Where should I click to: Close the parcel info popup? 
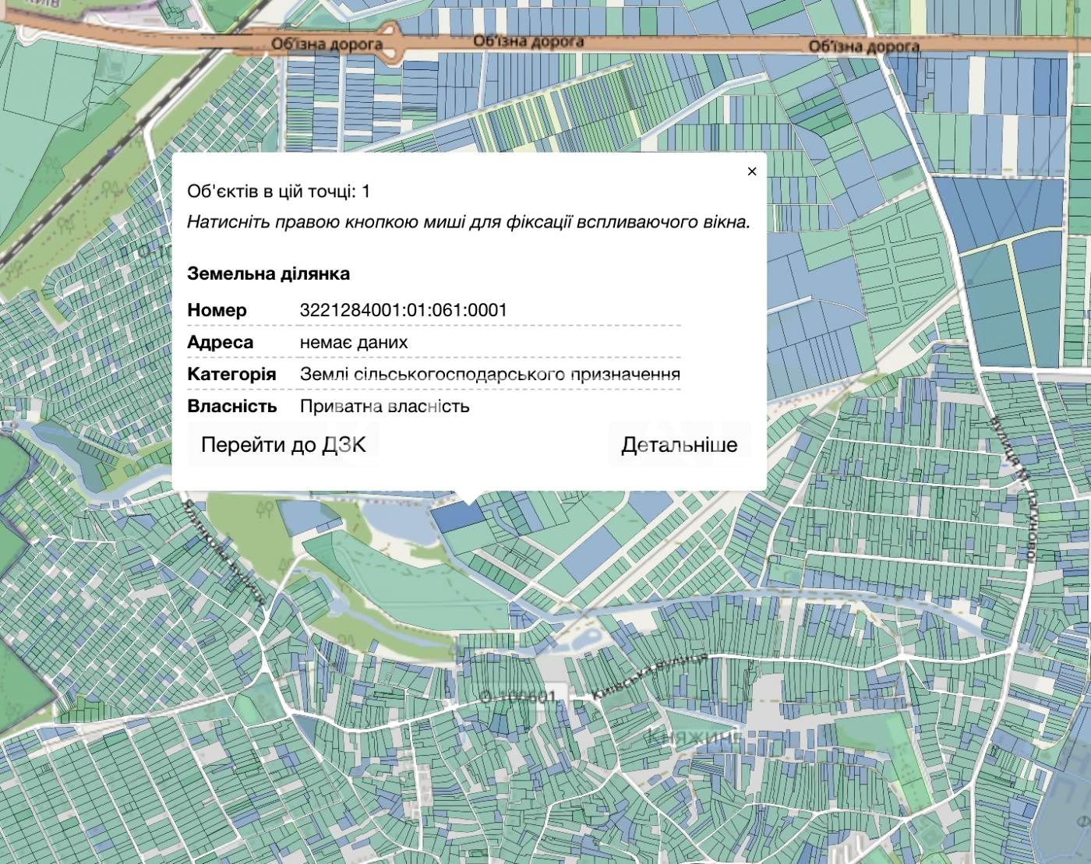(751, 171)
